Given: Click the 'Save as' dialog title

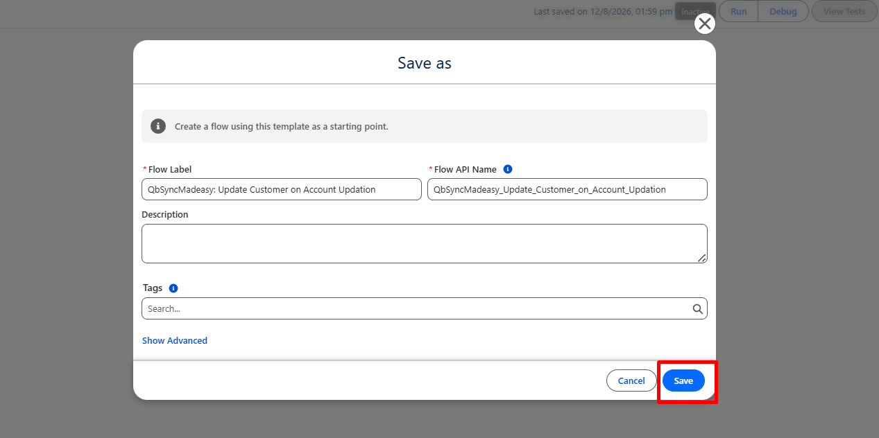Looking at the screenshot, I should click(x=425, y=63).
